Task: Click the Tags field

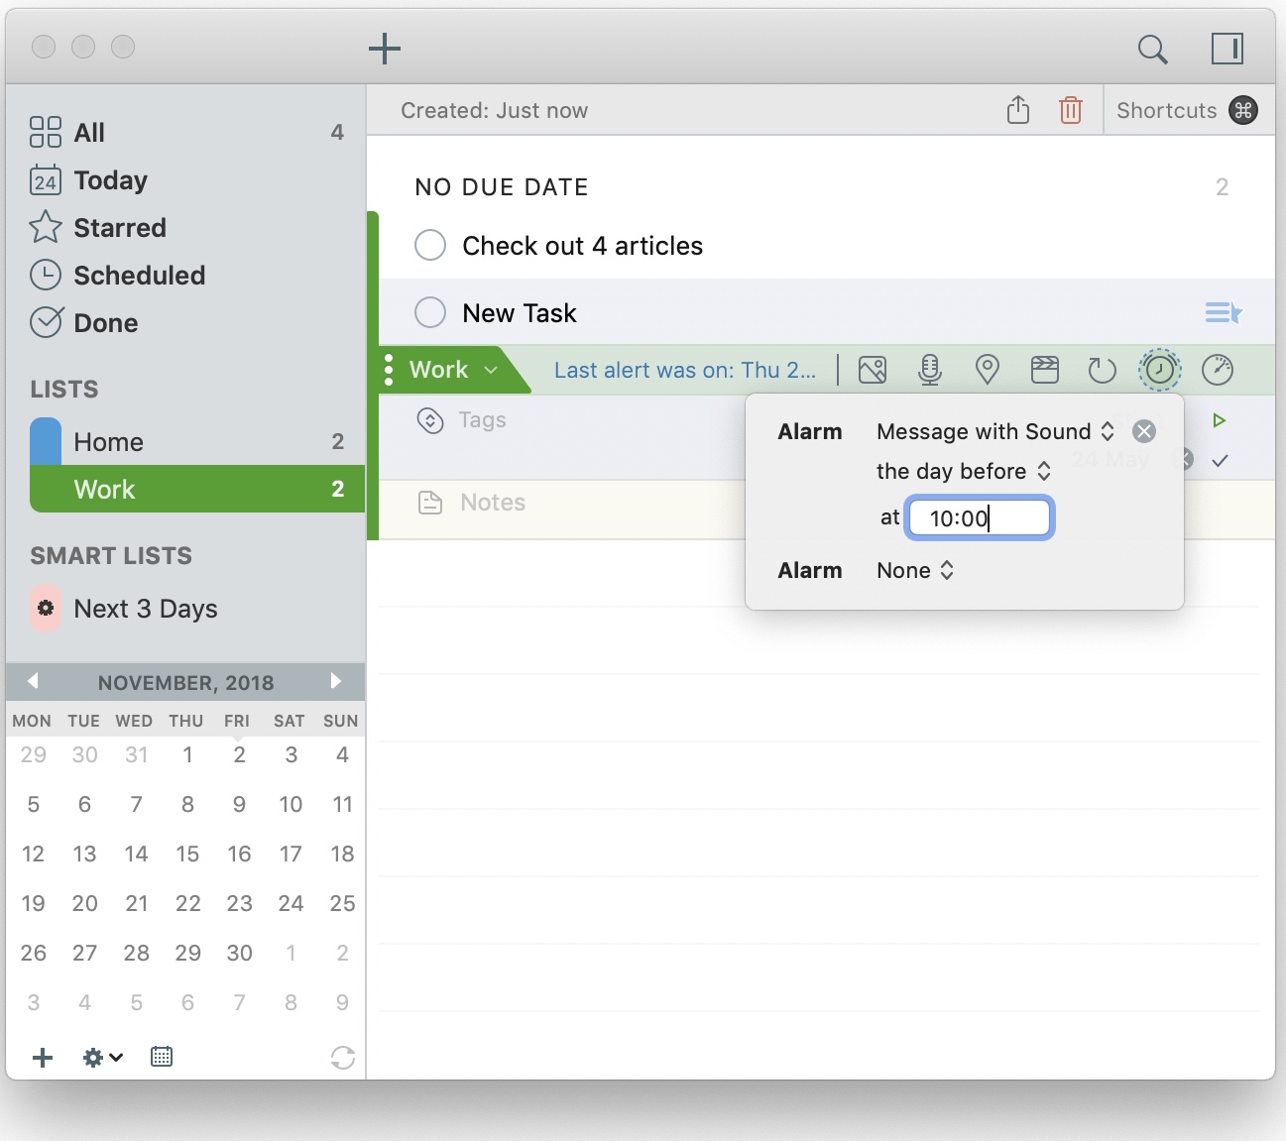Action: pyautogui.click(x=482, y=420)
